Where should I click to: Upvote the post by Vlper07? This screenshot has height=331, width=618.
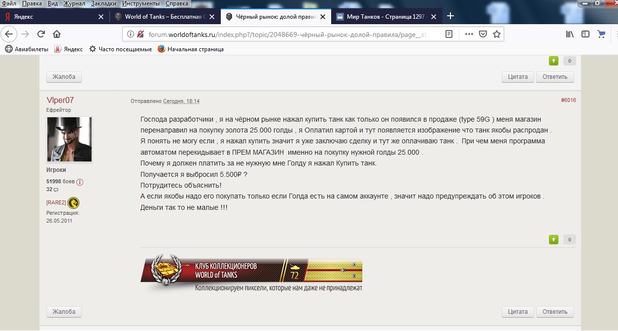(554, 240)
